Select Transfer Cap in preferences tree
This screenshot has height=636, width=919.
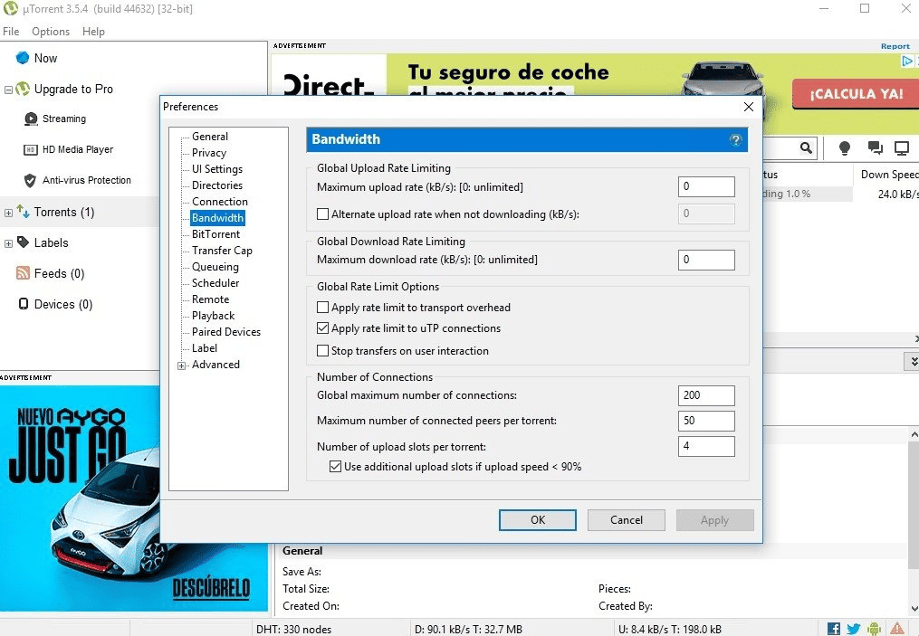coord(222,251)
